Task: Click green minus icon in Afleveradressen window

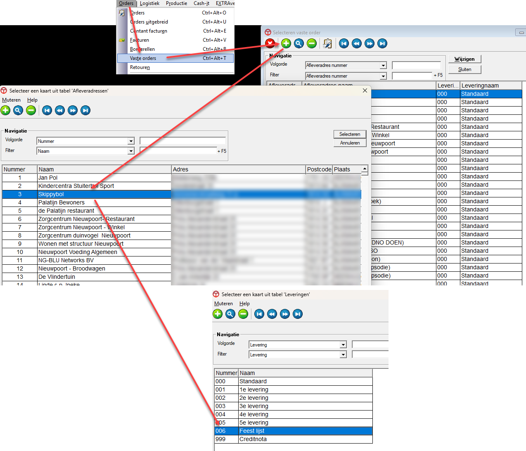Action: 31,110
